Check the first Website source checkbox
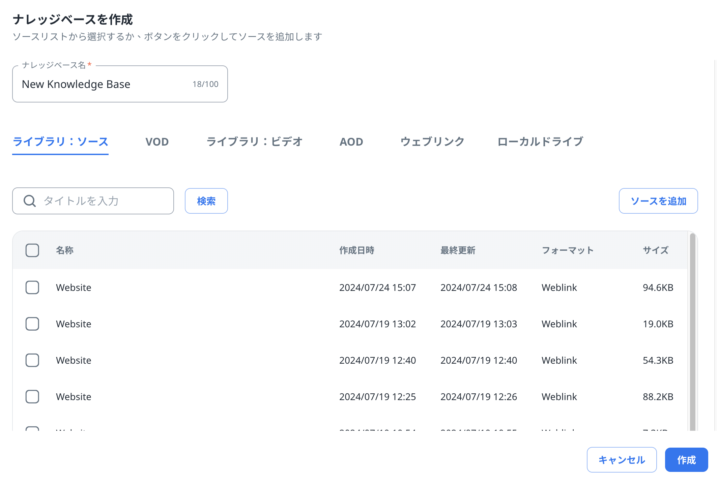The width and height of the screenshot is (717, 482). pos(32,288)
